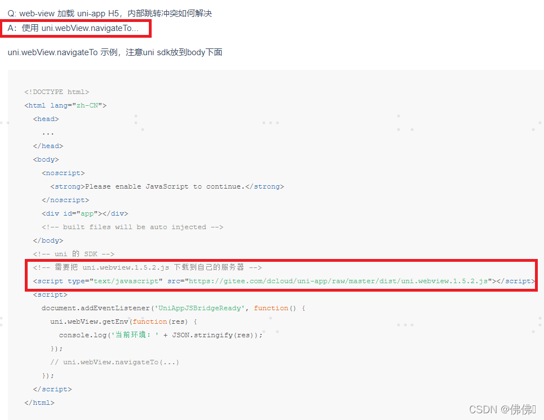Image resolution: width=544 pixels, height=420 pixels.
Task: Click the <noscript> element in the code
Action: [63, 173]
